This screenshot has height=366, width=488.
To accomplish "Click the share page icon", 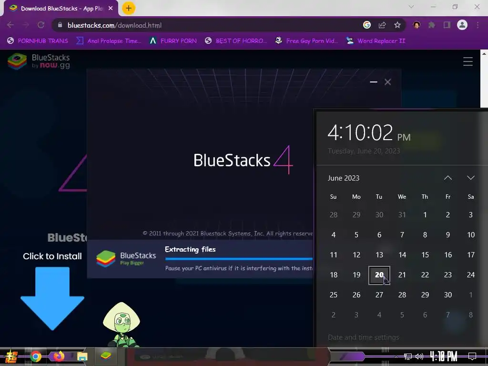I will (x=382, y=25).
